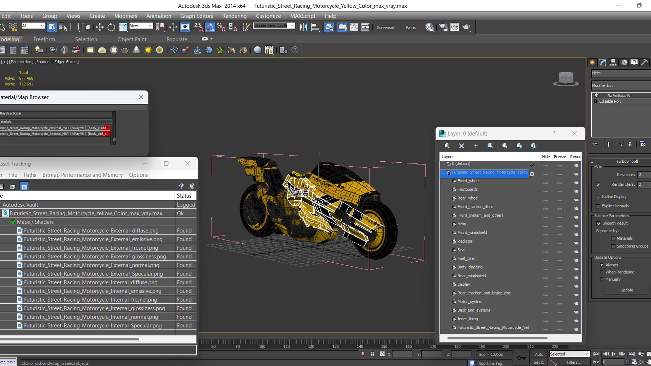Open the Graph Editors menu

[197, 16]
